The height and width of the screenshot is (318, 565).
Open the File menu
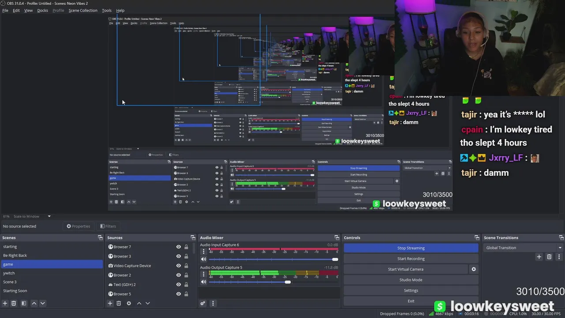5,10
